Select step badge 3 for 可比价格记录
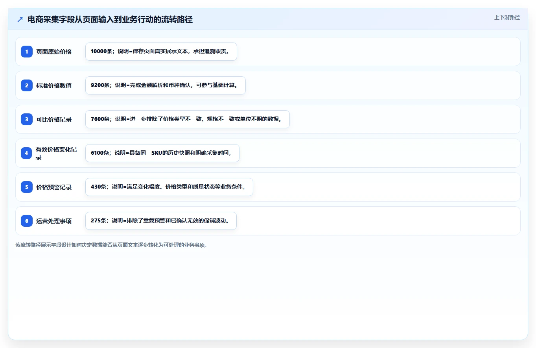 coord(27,119)
